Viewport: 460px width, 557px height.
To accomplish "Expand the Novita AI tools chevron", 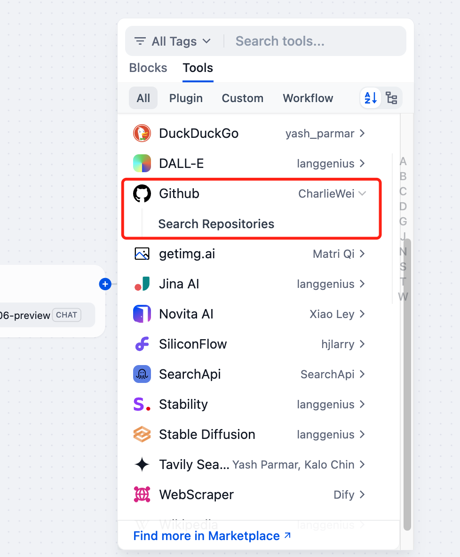I will pos(362,314).
